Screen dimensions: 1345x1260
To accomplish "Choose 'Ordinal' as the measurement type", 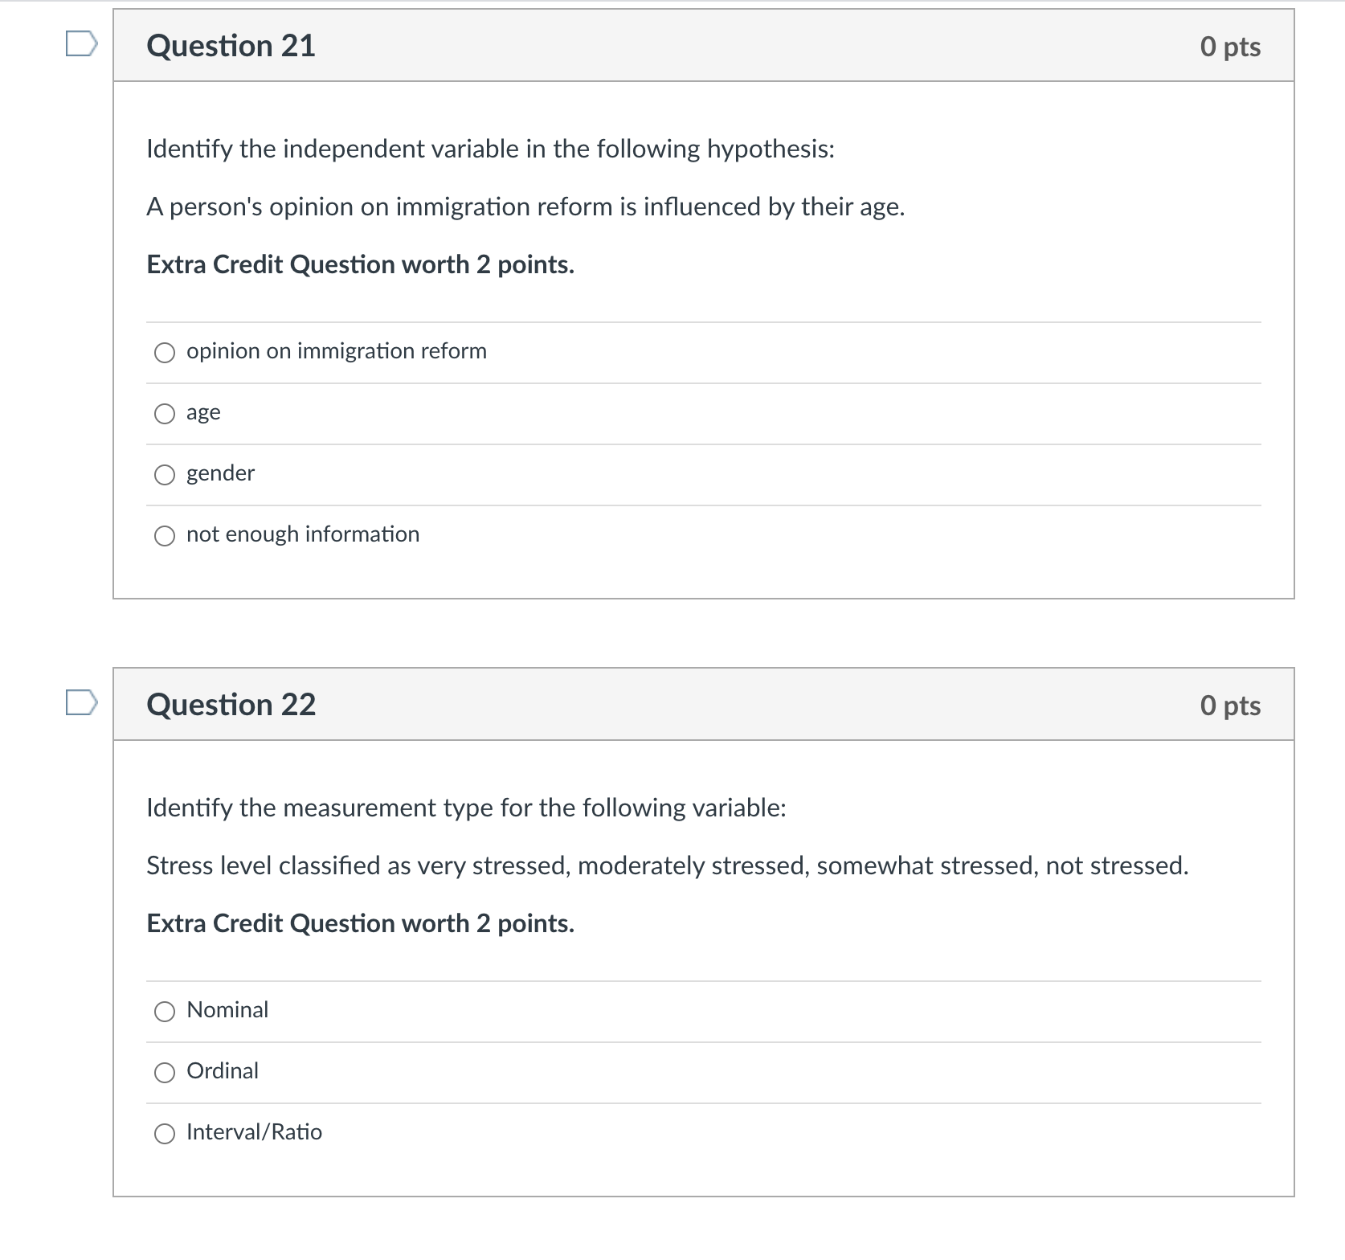I will pos(165,1072).
